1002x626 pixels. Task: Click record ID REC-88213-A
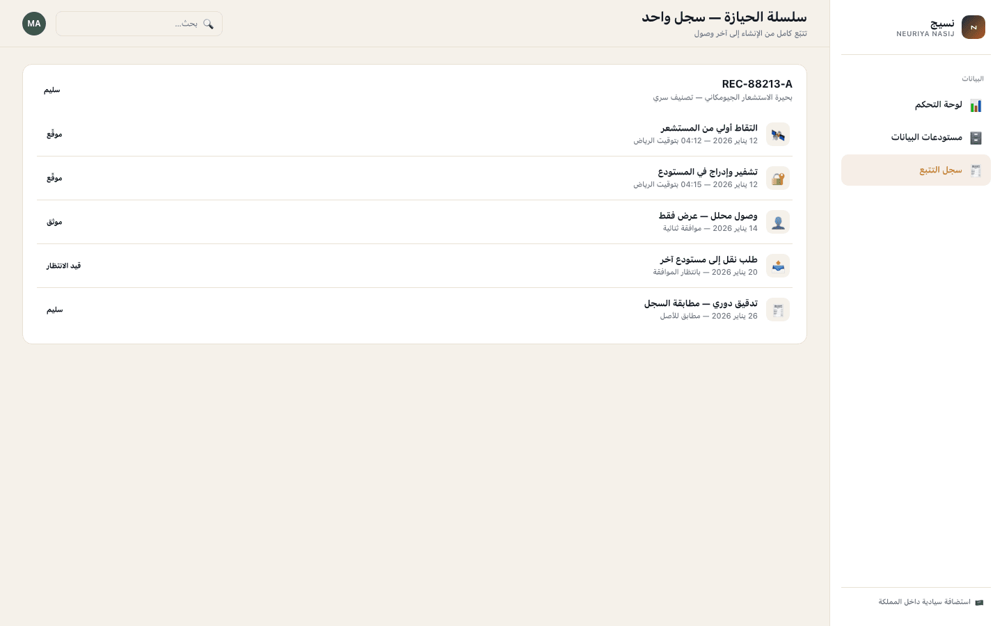pyautogui.click(x=757, y=84)
